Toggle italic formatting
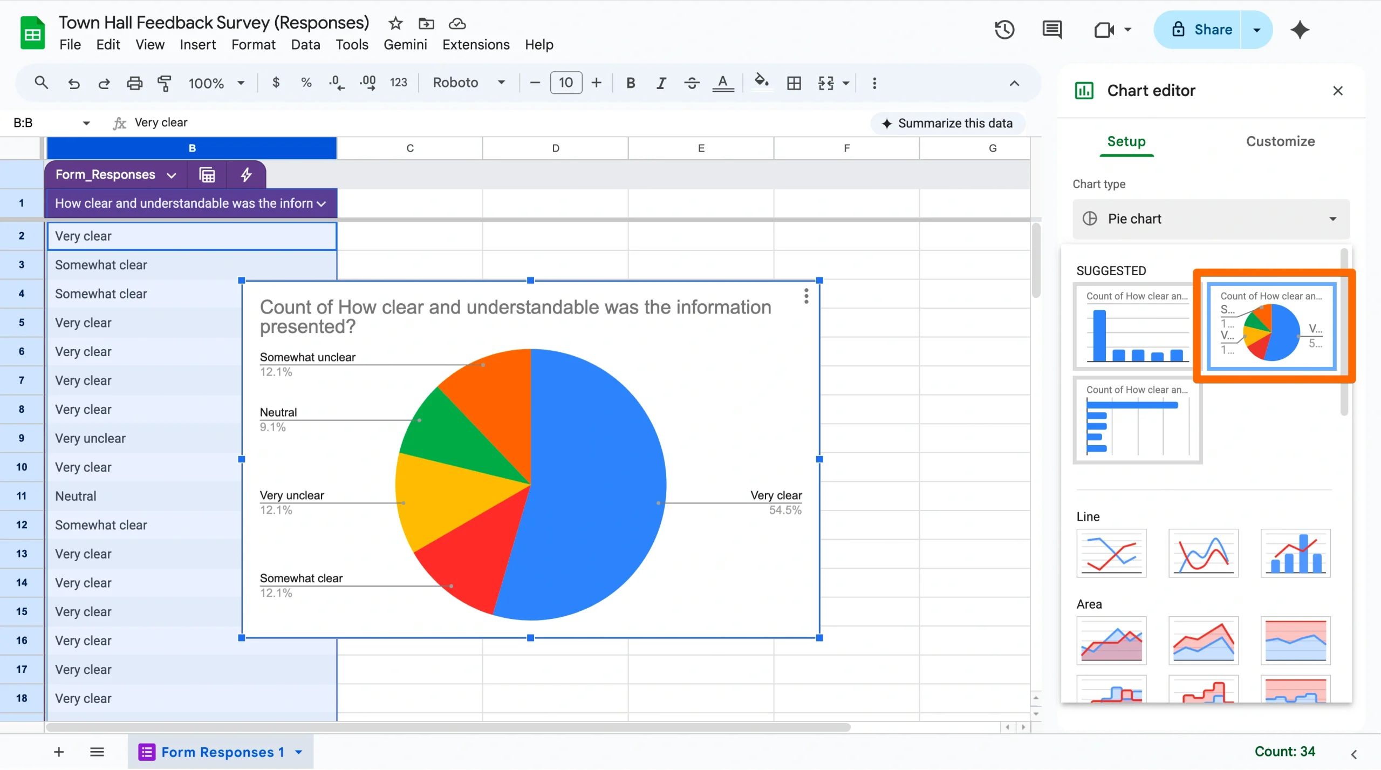Screen dimensions: 1381x770 click(660, 83)
